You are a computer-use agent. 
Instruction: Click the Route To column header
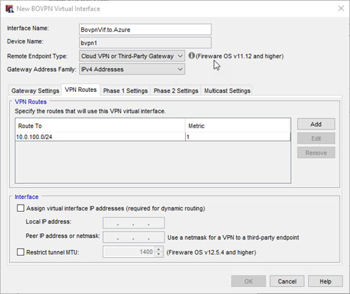pyautogui.click(x=100, y=126)
